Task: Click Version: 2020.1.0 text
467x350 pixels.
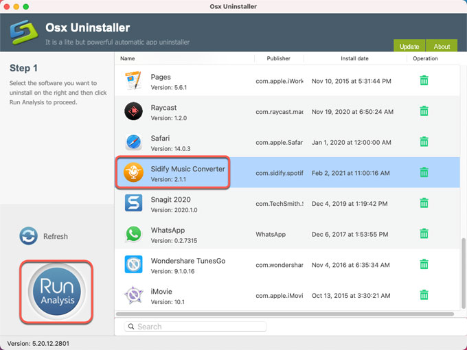Action: pos(174,210)
